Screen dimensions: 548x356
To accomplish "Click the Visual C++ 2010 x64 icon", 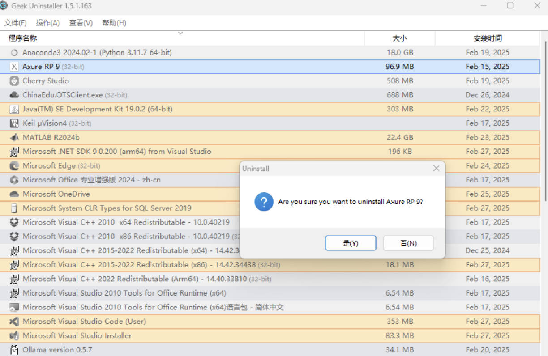I will [x=14, y=222].
